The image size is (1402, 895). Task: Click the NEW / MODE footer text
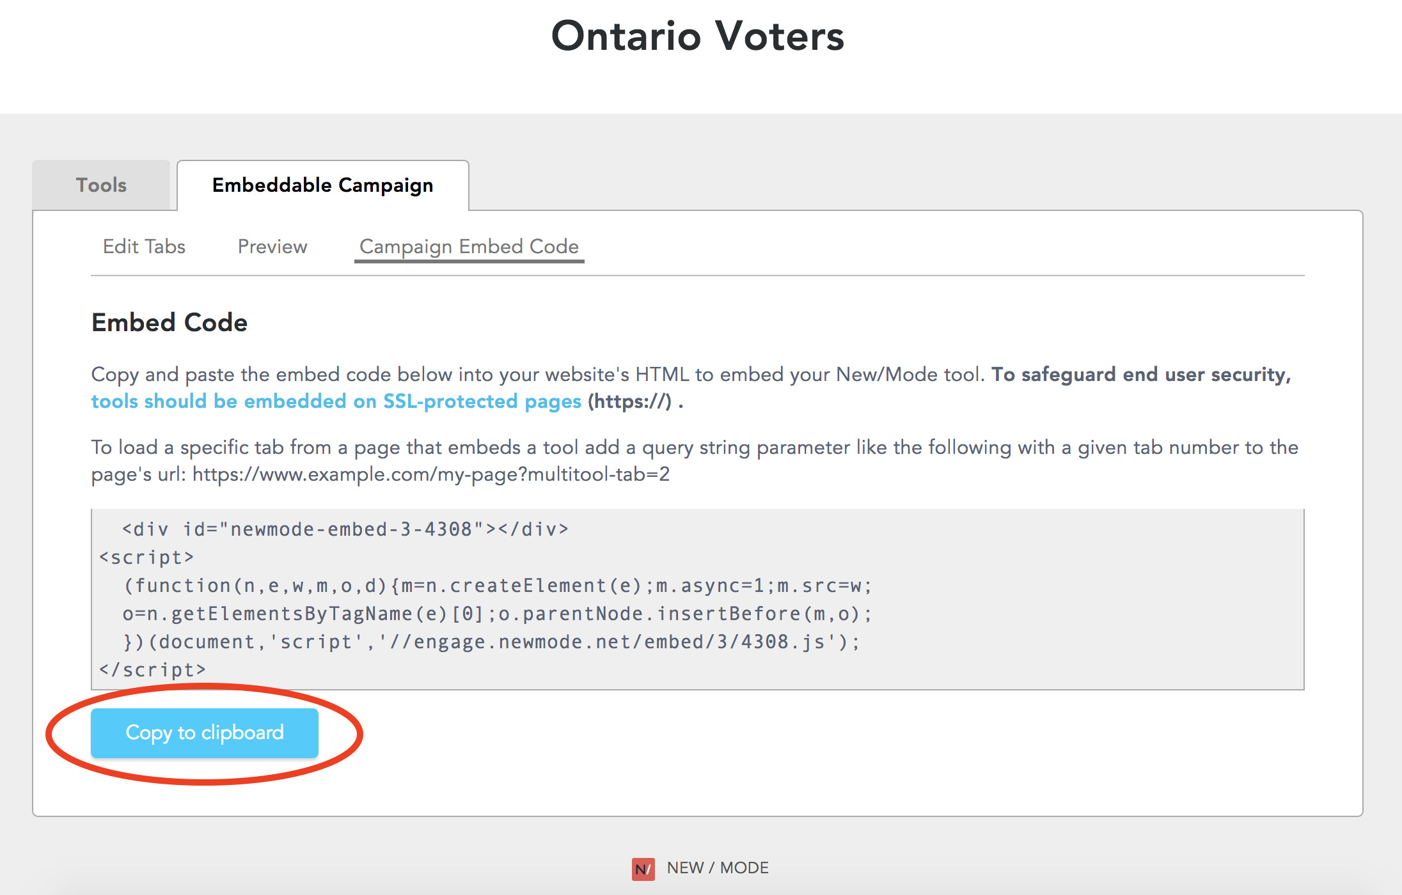(718, 868)
